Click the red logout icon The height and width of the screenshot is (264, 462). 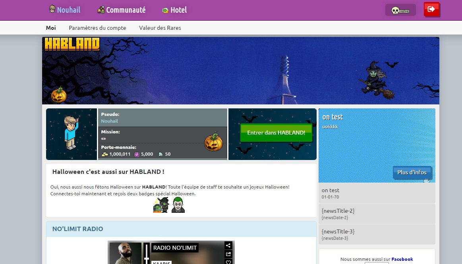[x=431, y=10]
